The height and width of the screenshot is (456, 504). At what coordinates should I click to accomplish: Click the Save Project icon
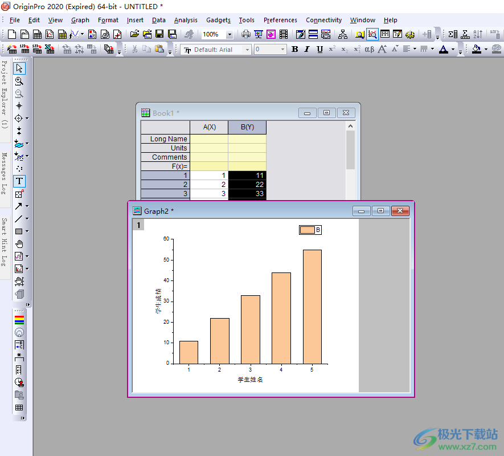tap(160, 34)
